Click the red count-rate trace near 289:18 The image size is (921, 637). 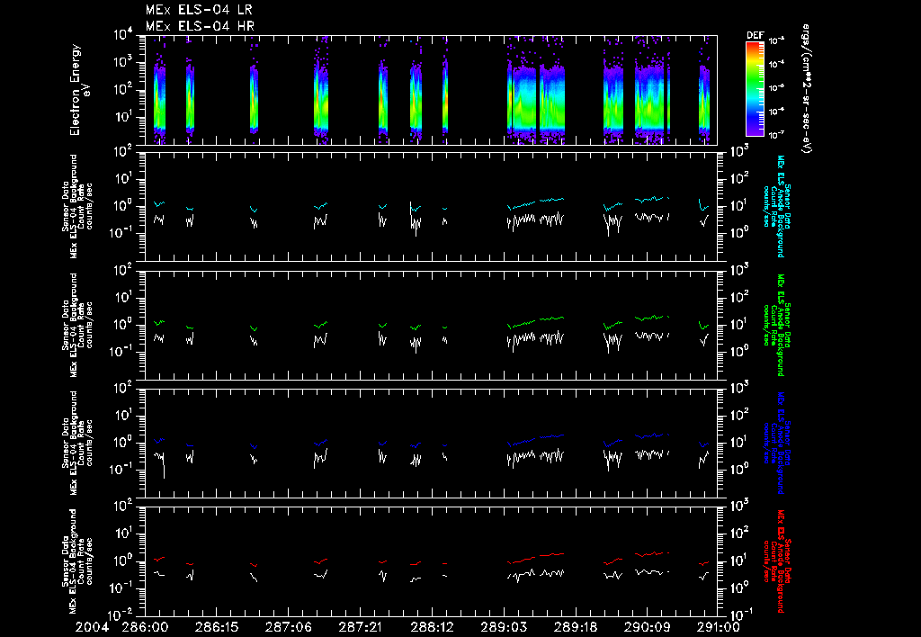[x=552, y=554]
